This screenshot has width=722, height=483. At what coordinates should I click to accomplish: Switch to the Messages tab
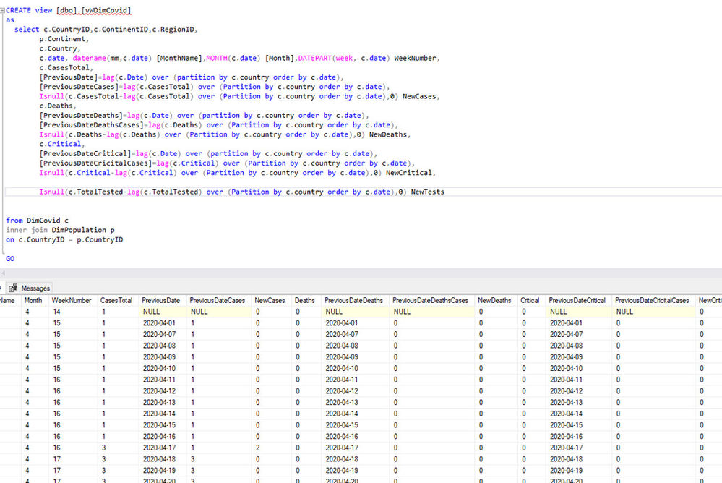coord(35,288)
